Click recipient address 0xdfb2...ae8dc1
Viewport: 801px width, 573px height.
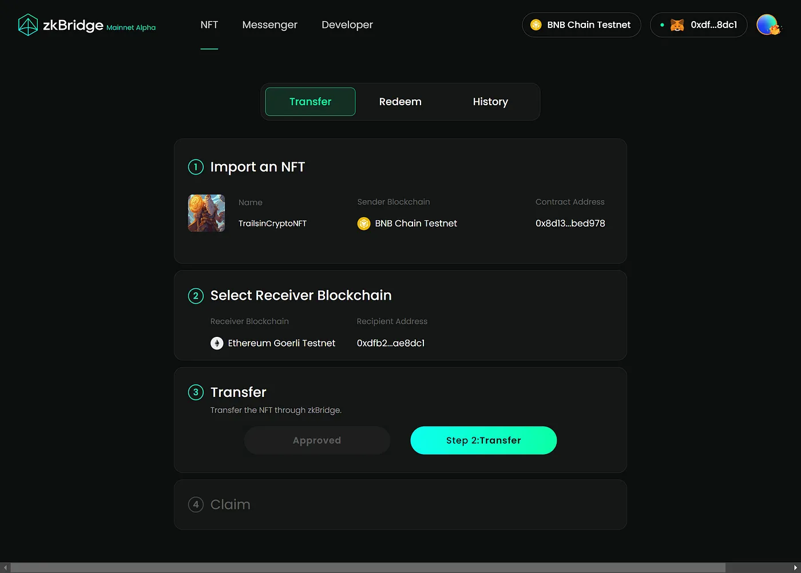[391, 343]
